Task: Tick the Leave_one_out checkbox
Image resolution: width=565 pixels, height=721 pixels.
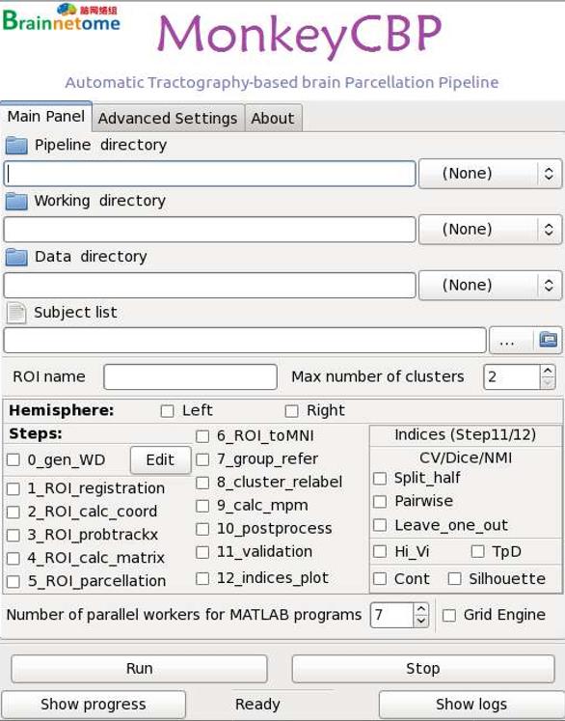Action: [x=380, y=525]
